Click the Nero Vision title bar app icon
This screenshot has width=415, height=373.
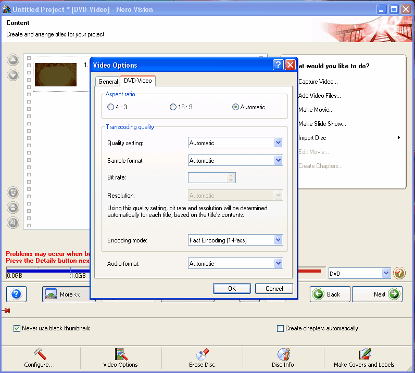6,9
